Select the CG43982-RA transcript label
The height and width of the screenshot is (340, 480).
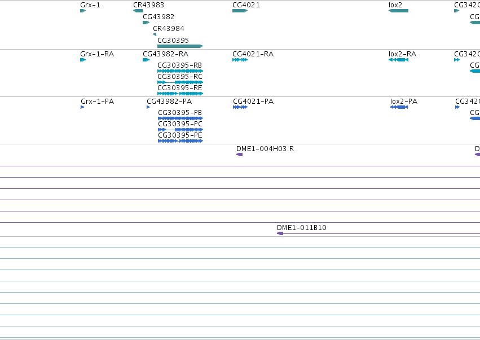point(166,54)
